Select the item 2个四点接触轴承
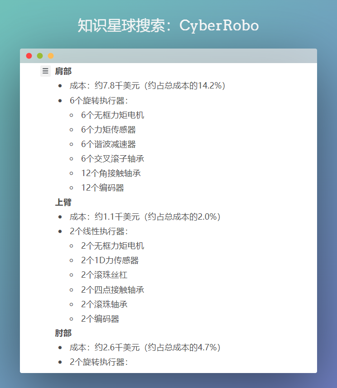 (112, 290)
